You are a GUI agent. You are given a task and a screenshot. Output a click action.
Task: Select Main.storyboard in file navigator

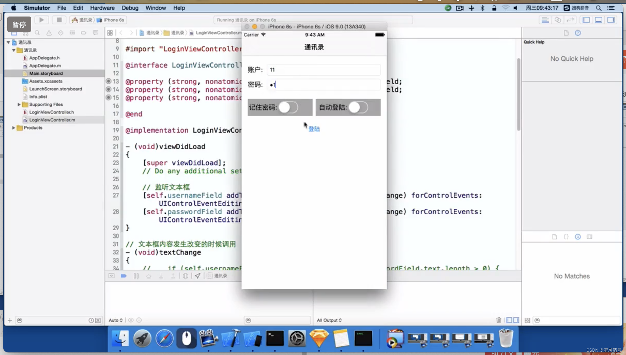click(x=45, y=73)
